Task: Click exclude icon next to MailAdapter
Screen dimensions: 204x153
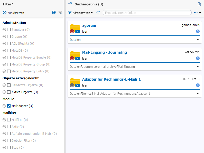Action: (4, 106)
